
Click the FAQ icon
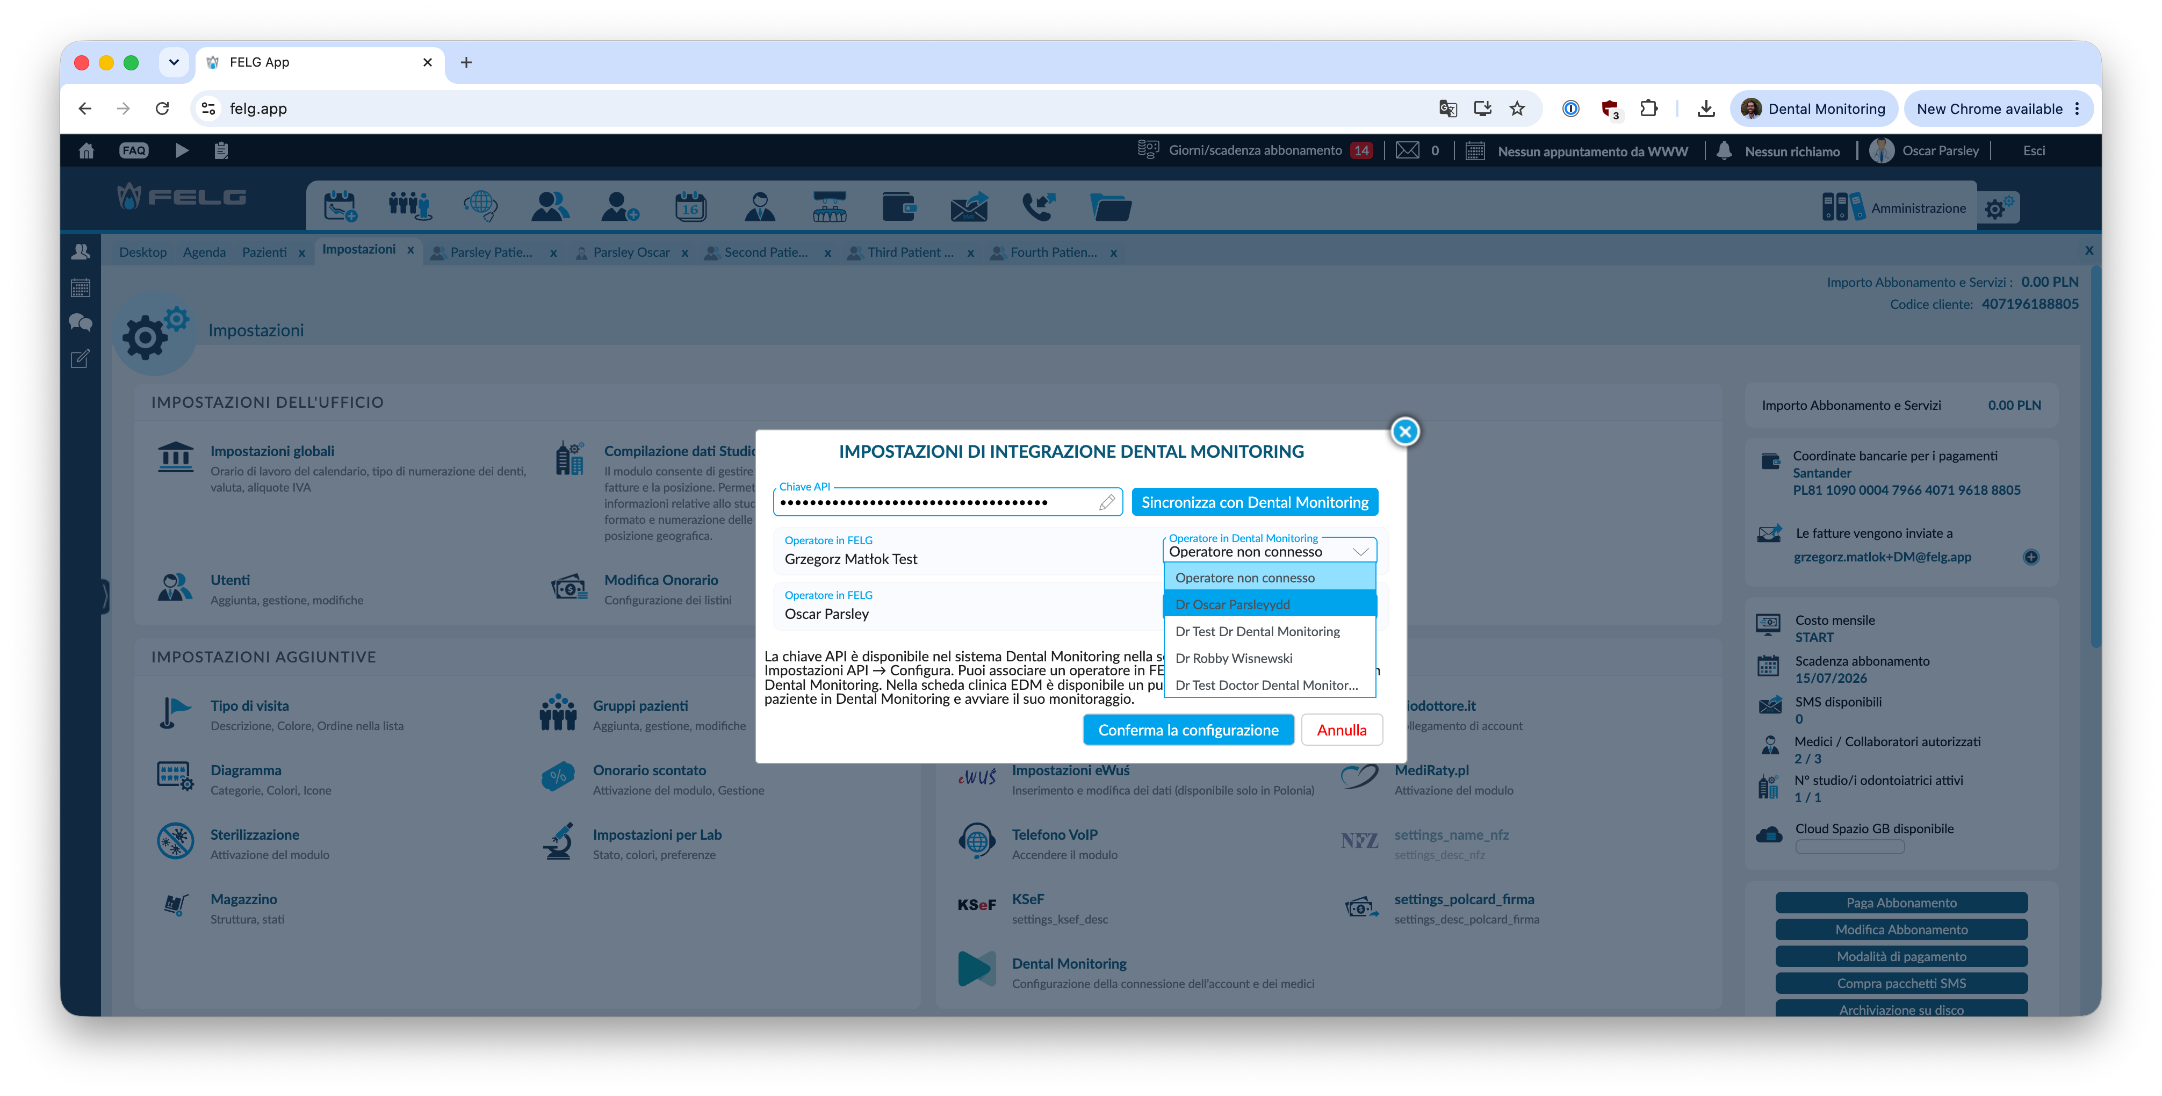click(133, 150)
